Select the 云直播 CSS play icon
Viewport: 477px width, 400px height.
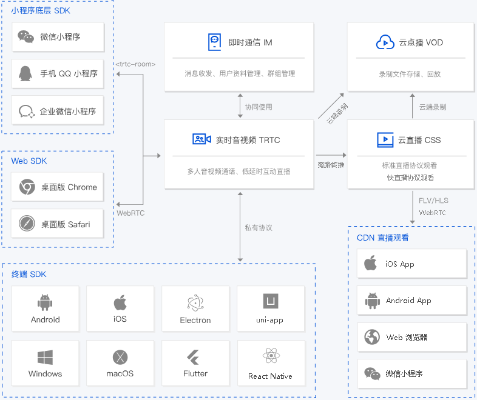[x=385, y=140]
